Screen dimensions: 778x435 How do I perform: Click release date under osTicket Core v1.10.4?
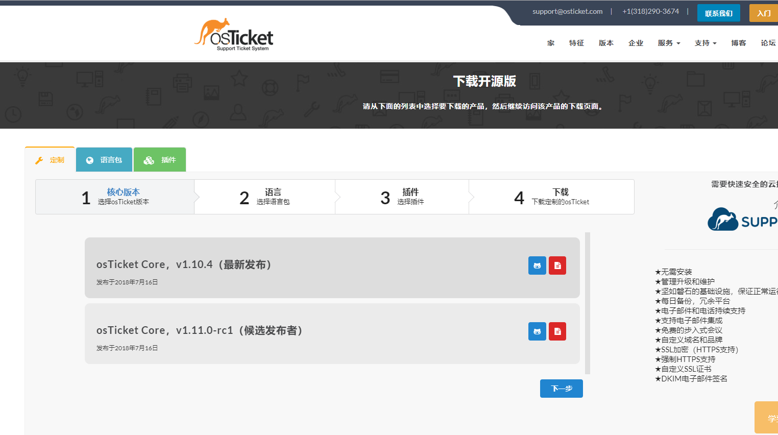click(x=127, y=282)
